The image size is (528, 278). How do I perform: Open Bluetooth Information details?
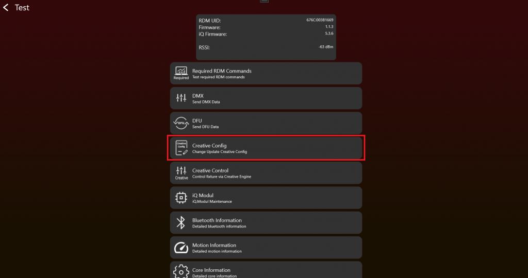coord(266,222)
